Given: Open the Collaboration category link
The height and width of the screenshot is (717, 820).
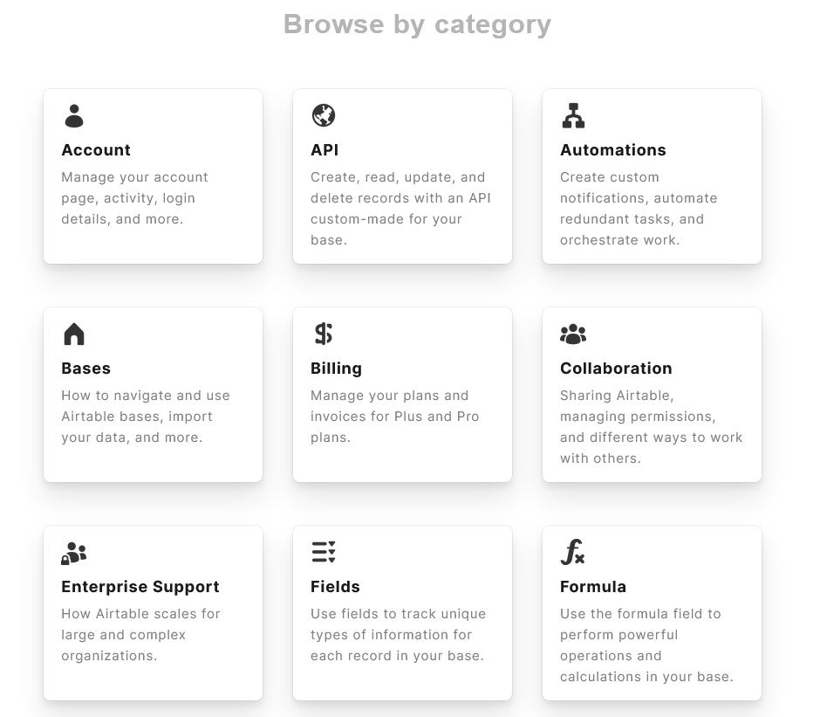Looking at the screenshot, I should (616, 369).
